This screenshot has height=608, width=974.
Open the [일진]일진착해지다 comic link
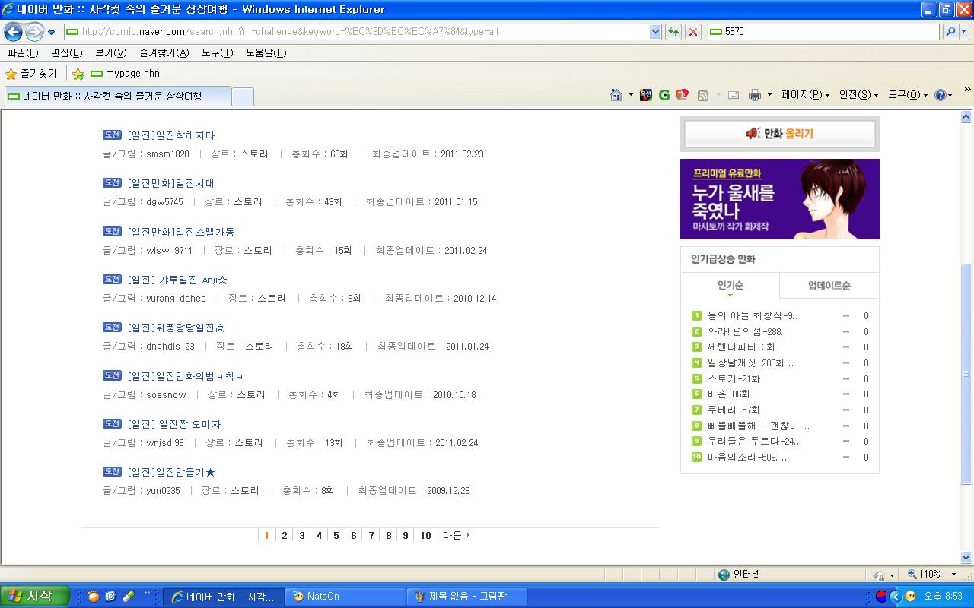(x=171, y=135)
